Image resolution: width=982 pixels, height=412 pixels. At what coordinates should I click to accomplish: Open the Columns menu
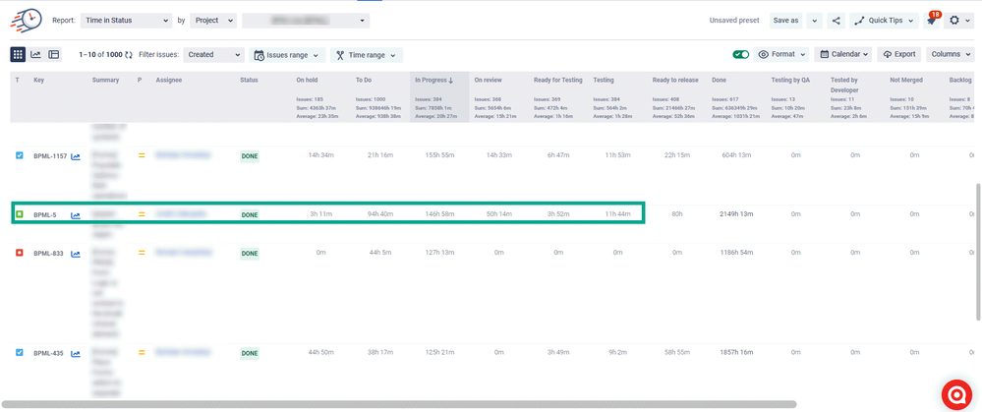[x=951, y=54]
